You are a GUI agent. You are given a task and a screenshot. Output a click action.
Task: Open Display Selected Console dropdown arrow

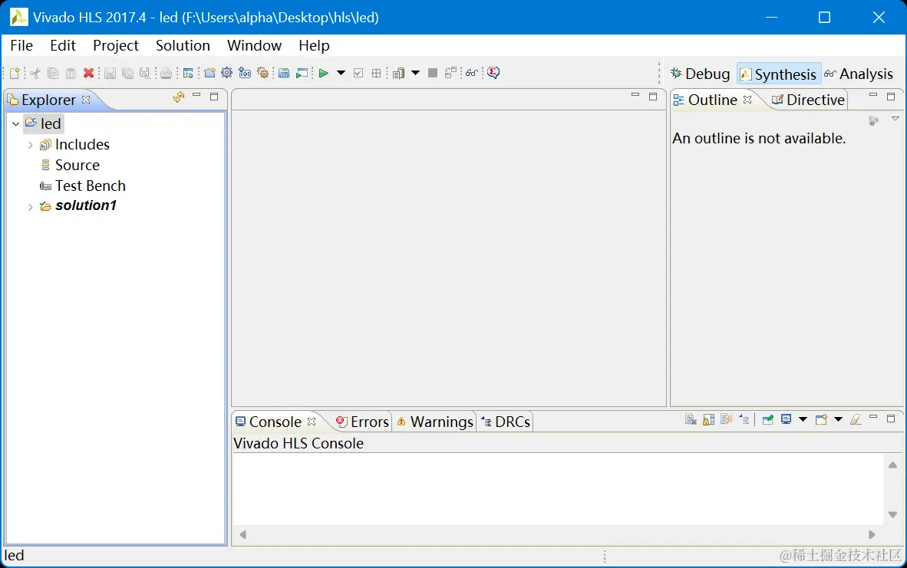point(803,419)
